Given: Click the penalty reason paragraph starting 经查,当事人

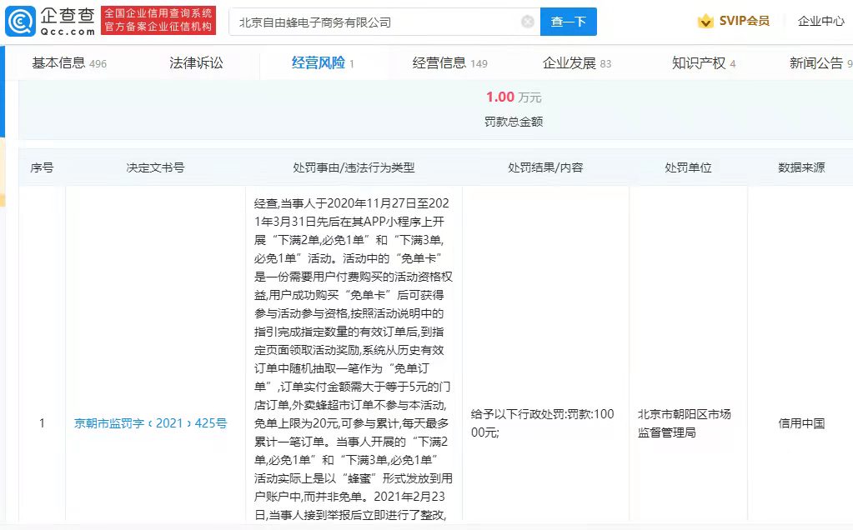Looking at the screenshot, I should click(354, 358).
